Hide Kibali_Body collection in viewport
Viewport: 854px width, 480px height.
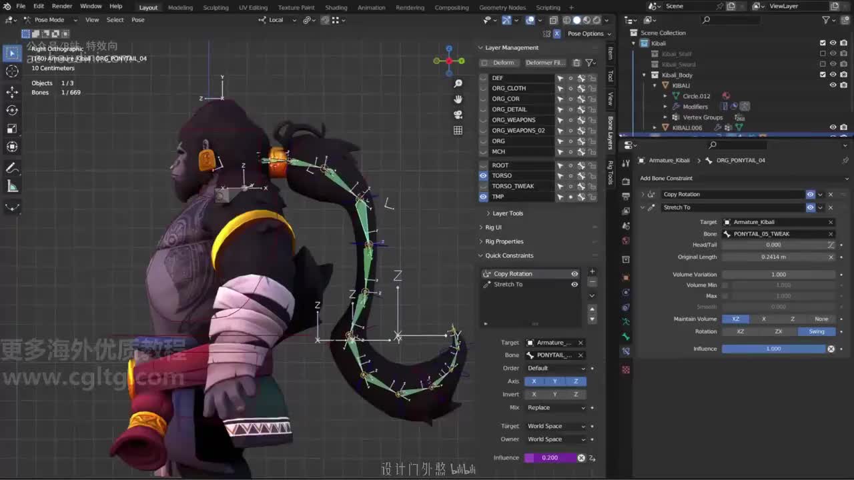[833, 75]
